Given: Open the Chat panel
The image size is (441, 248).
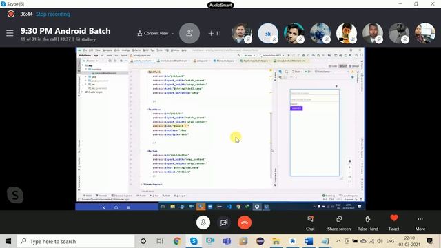Looking at the screenshot, I should click(310, 223).
